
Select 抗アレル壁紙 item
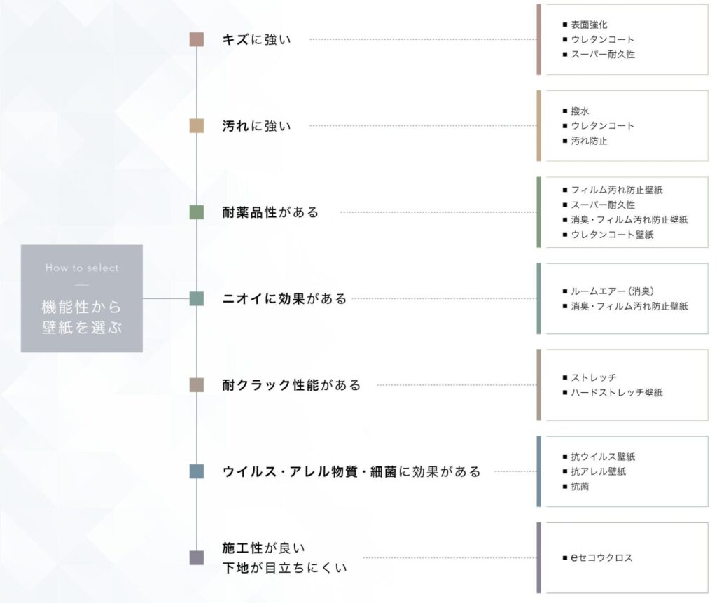point(598,471)
